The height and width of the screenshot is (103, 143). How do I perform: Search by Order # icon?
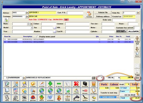[x=33, y=91]
